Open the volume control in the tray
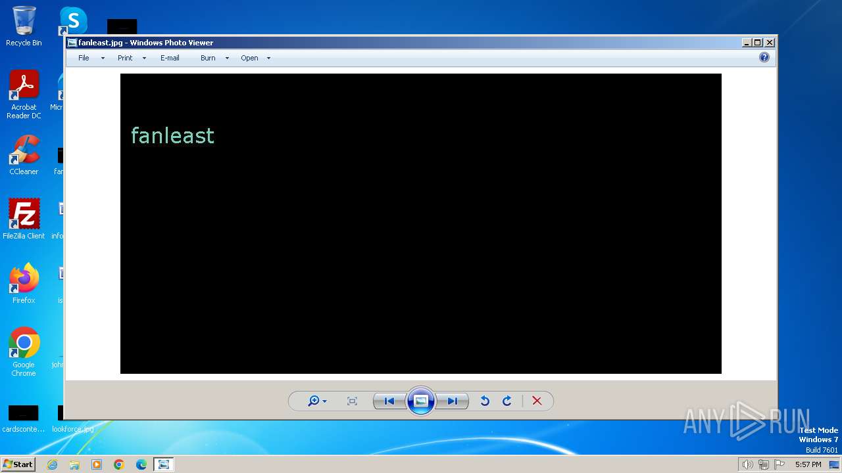 coord(747,464)
